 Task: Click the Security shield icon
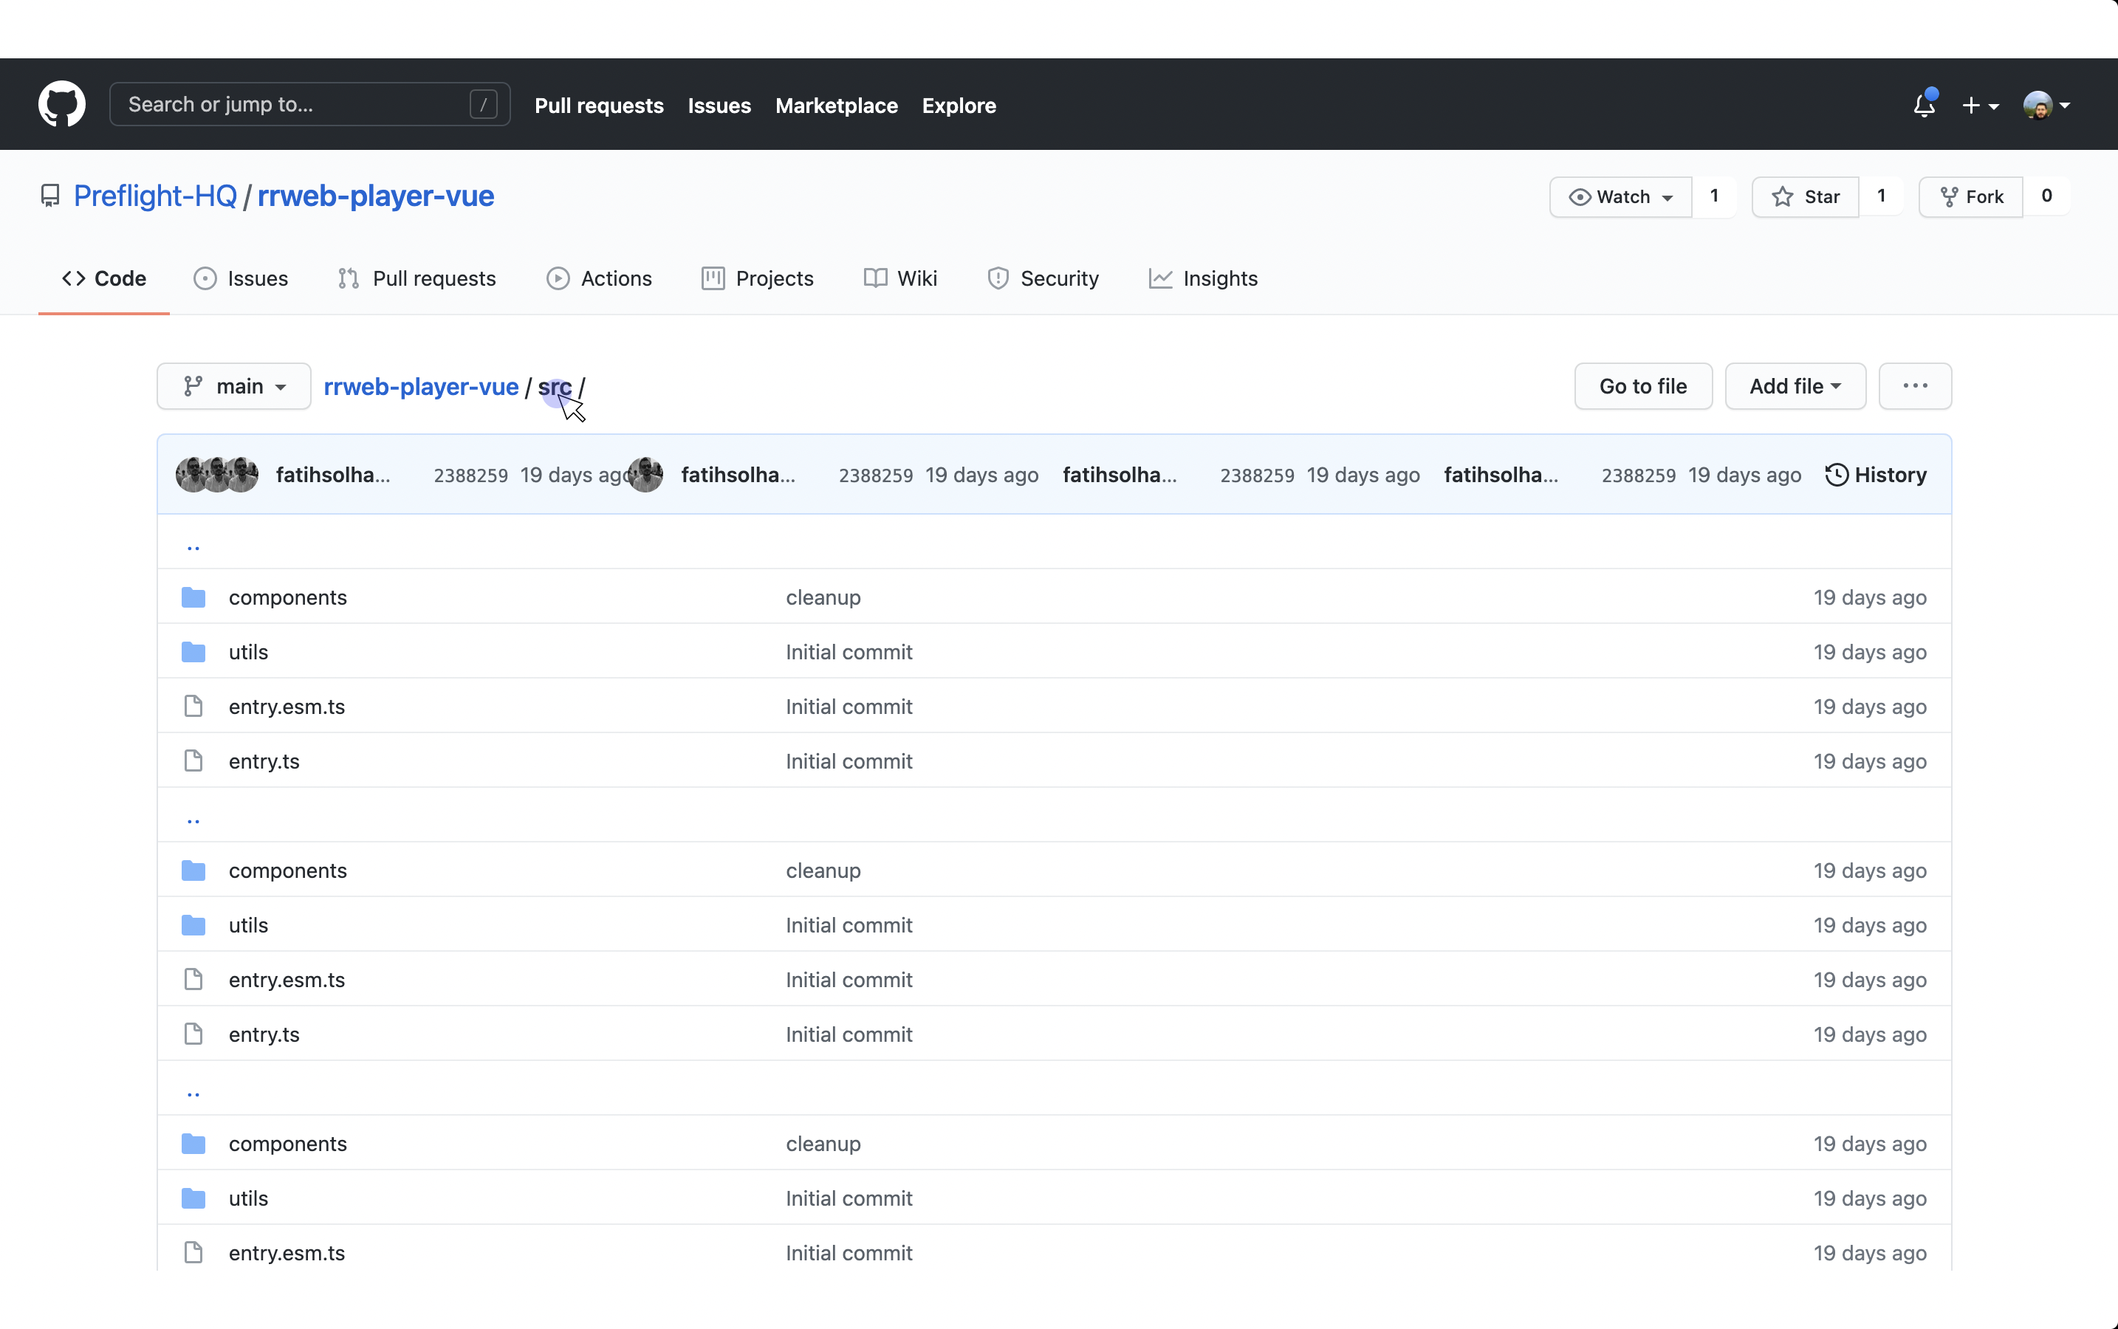point(998,278)
